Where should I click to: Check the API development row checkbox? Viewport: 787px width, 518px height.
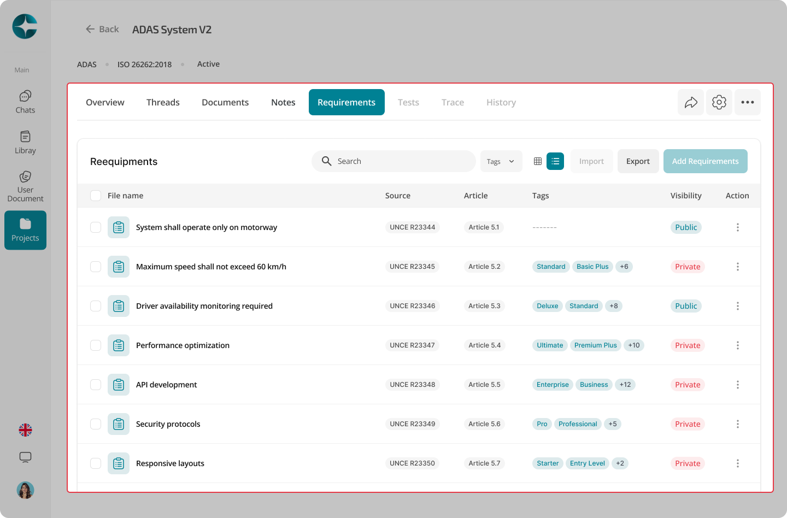96,385
